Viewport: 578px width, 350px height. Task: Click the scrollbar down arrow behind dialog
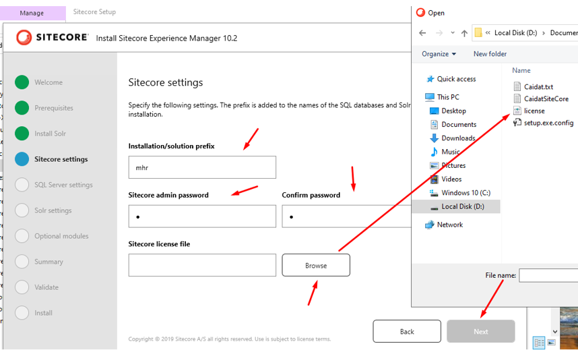(x=555, y=332)
